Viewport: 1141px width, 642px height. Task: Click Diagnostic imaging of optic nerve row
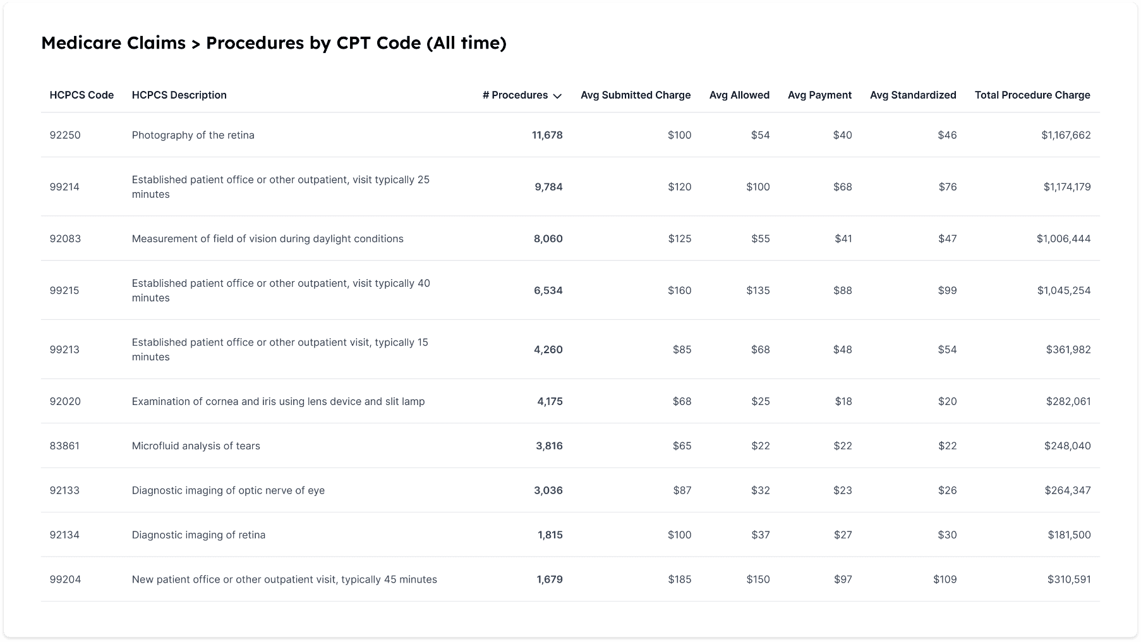tap(228, 490)
